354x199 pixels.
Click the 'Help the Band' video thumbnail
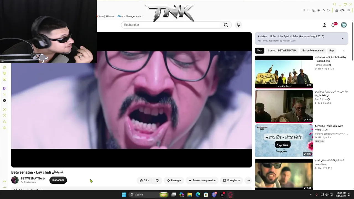click(284, 72)
